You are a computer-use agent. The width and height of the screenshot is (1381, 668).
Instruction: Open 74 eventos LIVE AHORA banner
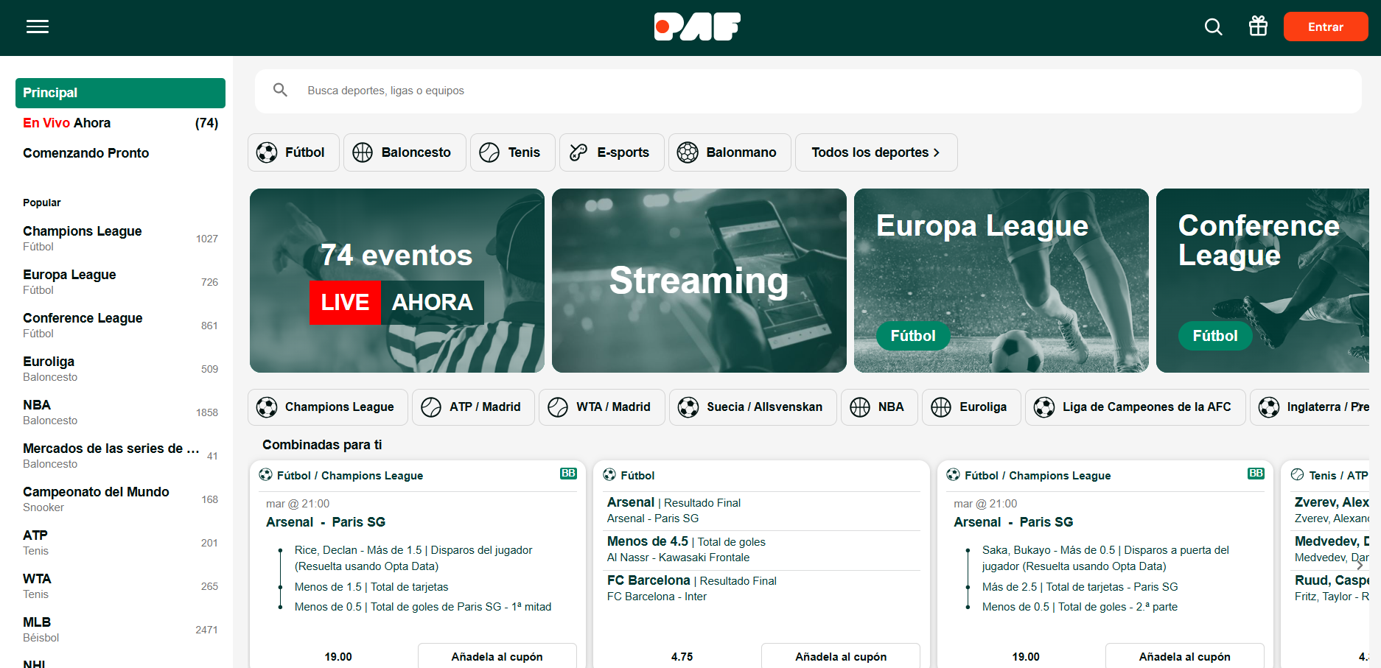pyautogui.click(x=397, y=281)
